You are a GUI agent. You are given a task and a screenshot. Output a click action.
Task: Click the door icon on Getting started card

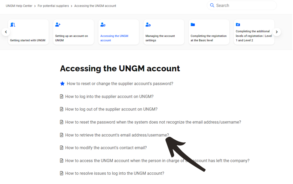13,25
